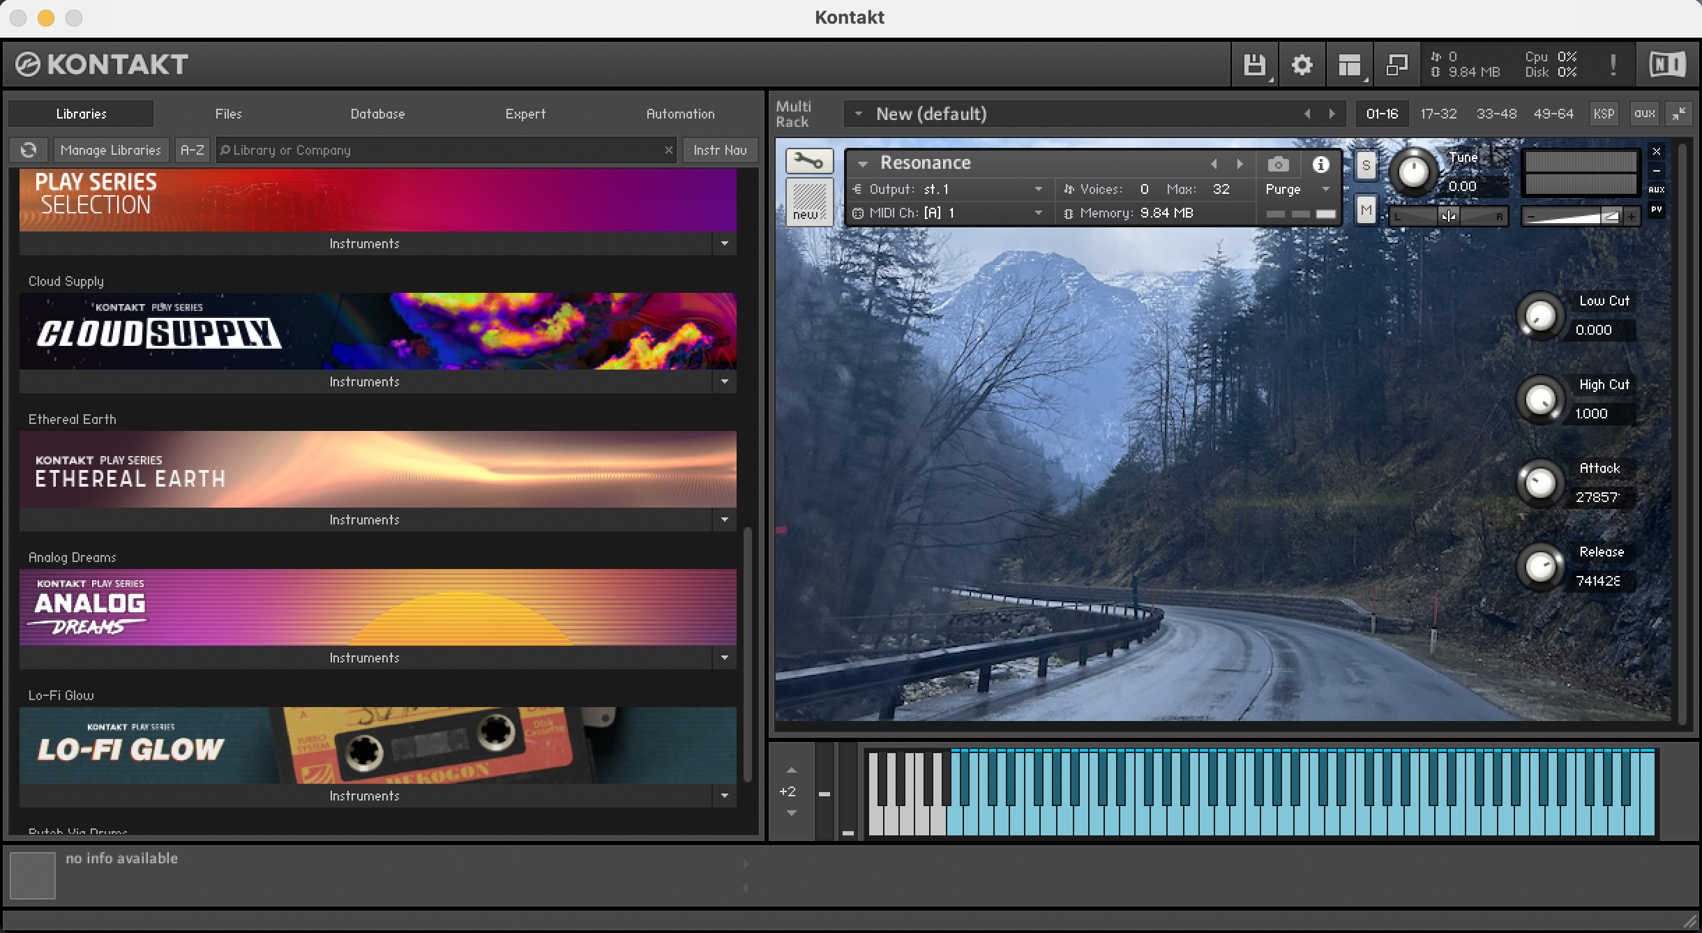Switch to the Files tab

[x=229, y=114]
